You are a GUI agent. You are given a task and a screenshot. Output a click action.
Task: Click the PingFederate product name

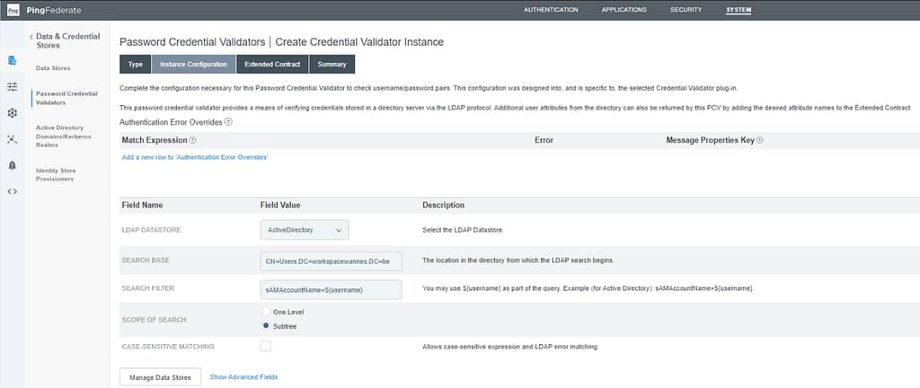pyautogui.click(x=54, y=10)
